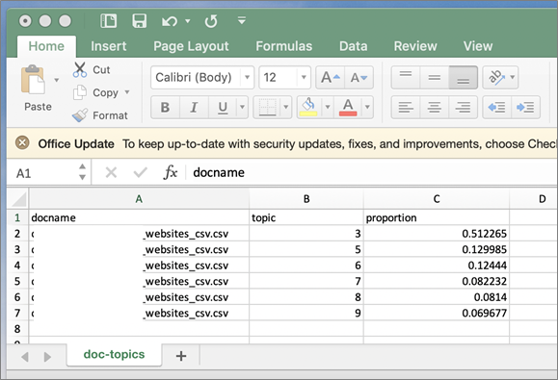This screenshot has height=380, width=558.
Task: Toggle Bold formatting
Action: 165,107
